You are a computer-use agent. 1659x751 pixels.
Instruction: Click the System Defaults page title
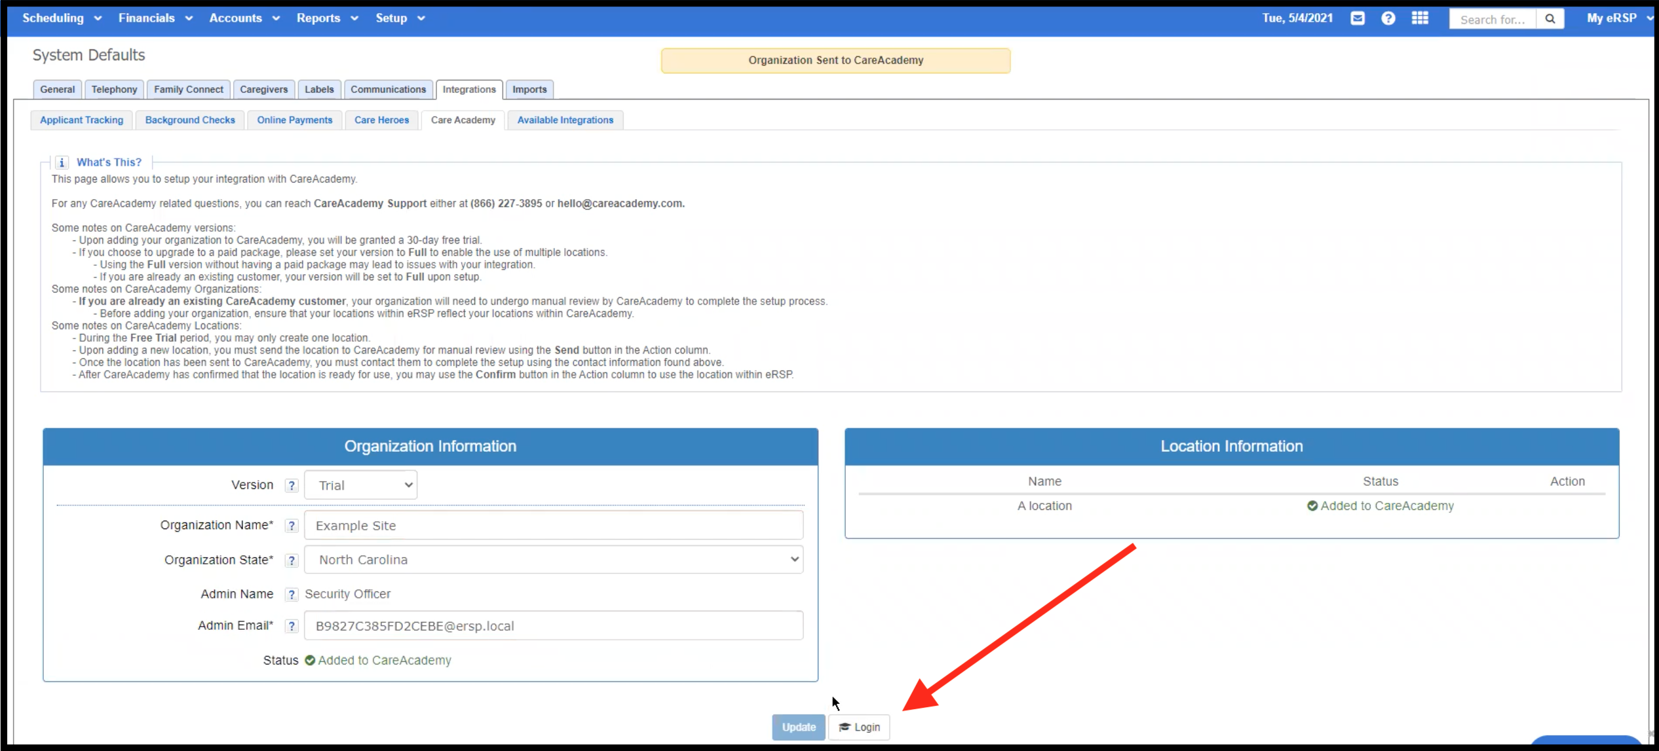click(88, 55)
